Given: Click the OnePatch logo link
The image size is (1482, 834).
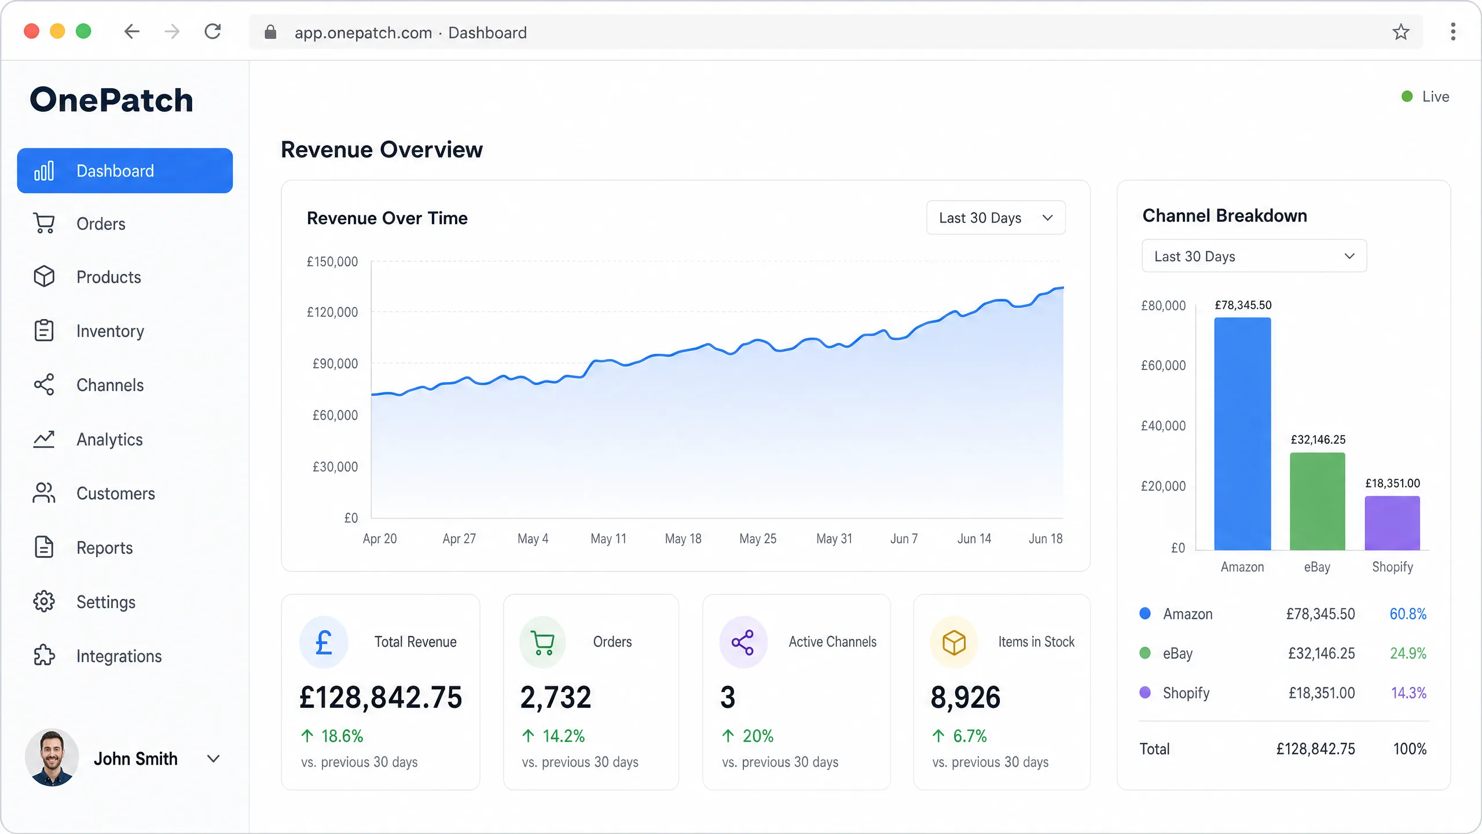Looking at the screenshot, I should [111, 100].
